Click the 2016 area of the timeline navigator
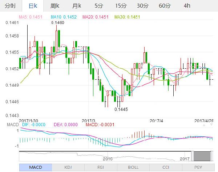 (107, 159)
